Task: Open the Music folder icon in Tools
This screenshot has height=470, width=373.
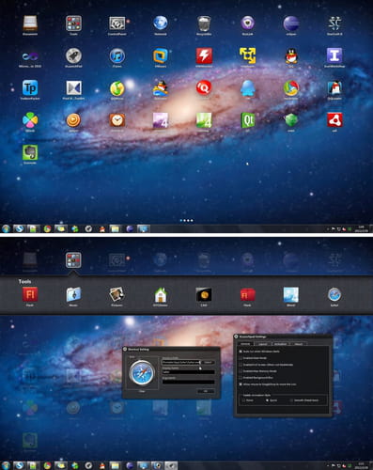Action: (73, 294)
